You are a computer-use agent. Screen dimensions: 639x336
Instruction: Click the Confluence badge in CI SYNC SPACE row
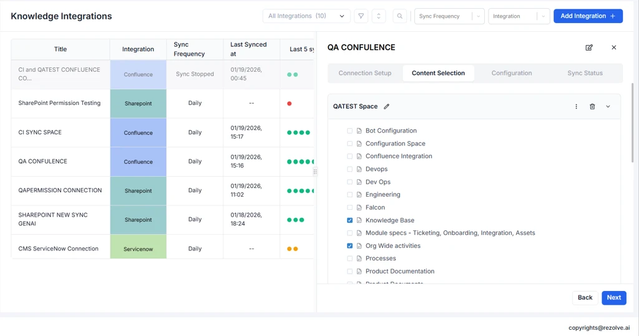click(138, 132)
